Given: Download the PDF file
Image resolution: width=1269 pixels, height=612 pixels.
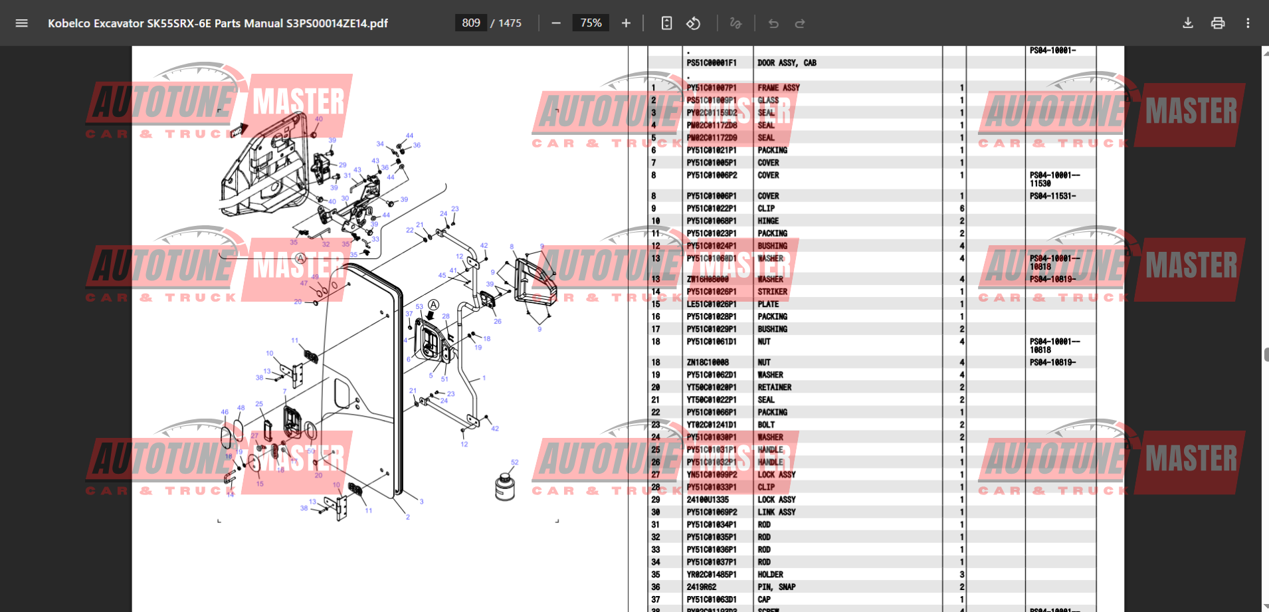Looking at the screenshot, I should click(x=1188, y=23).
